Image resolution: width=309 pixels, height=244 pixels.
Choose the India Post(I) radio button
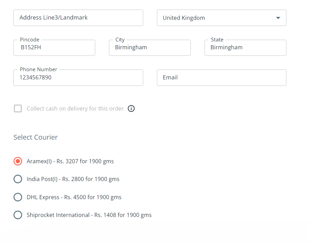pos(18,179)
